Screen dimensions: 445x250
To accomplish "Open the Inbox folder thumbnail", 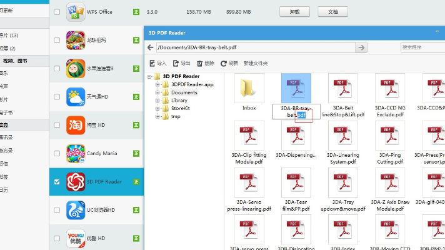I will [x=249, y=89].
